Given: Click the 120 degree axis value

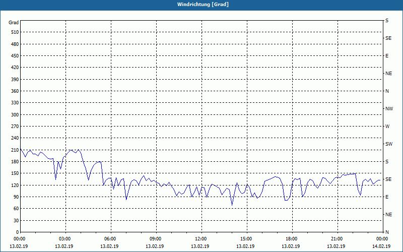Looking at the screenshot, I should coord(15,185).
